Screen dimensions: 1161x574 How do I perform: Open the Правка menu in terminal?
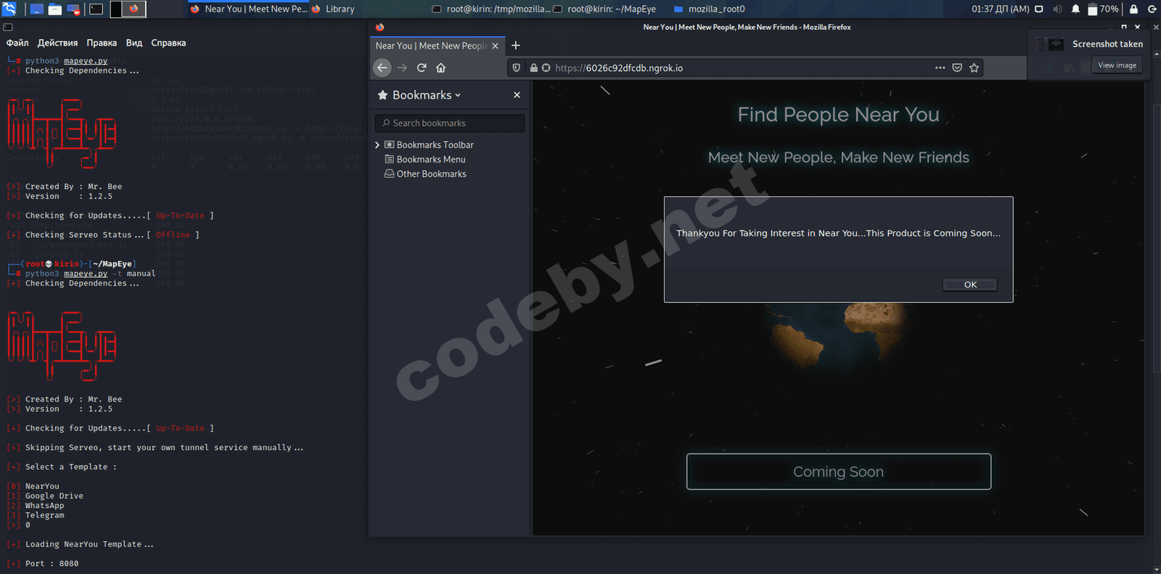pyautogui.click(x=102, y=43)
